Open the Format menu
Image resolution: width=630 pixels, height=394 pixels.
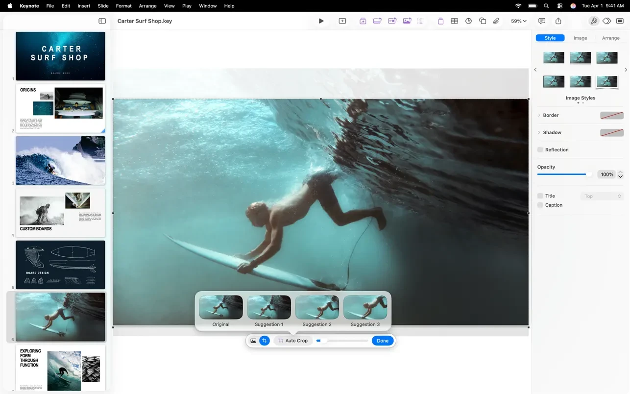coord(123,6)
